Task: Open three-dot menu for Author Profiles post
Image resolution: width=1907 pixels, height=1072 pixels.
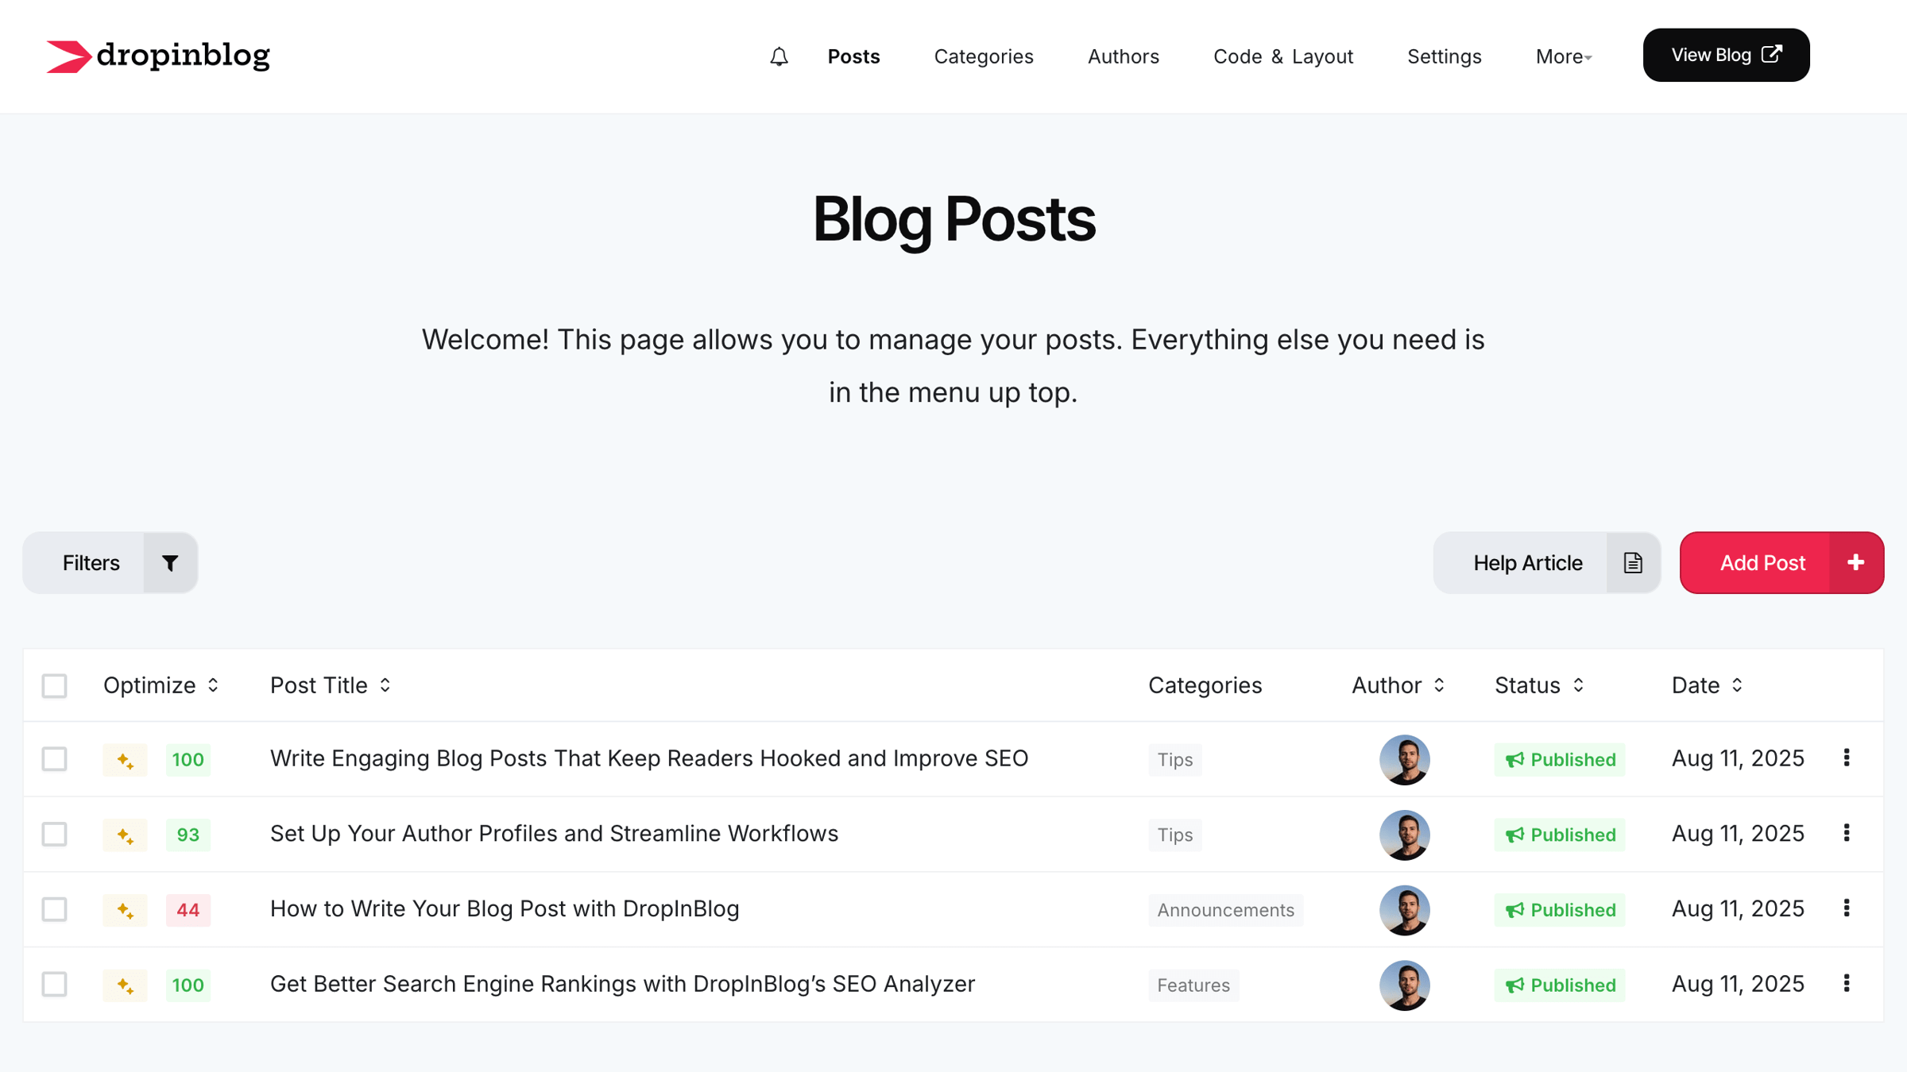Action: pyautogui.click(x=1847, y=834)
